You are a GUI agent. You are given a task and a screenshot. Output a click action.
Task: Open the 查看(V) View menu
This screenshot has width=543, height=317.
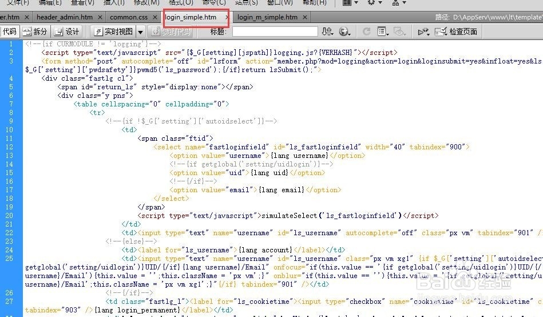(82, 2)
